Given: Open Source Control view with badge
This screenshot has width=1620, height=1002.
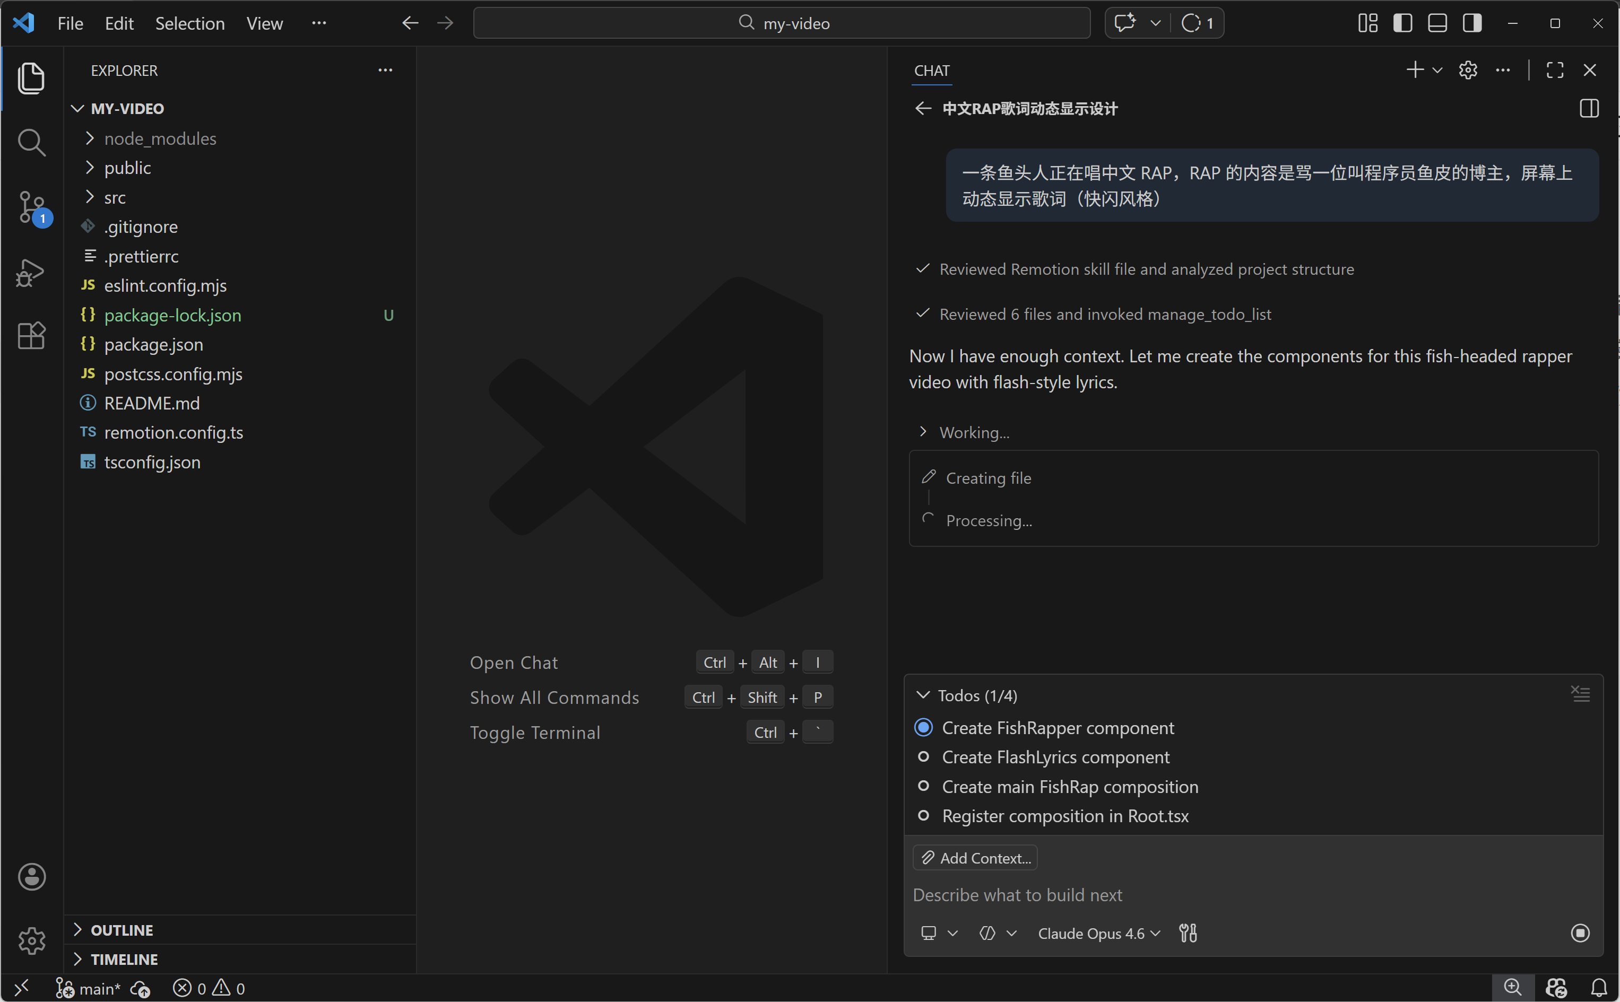Looking at the screenshot, I should 31,207.
